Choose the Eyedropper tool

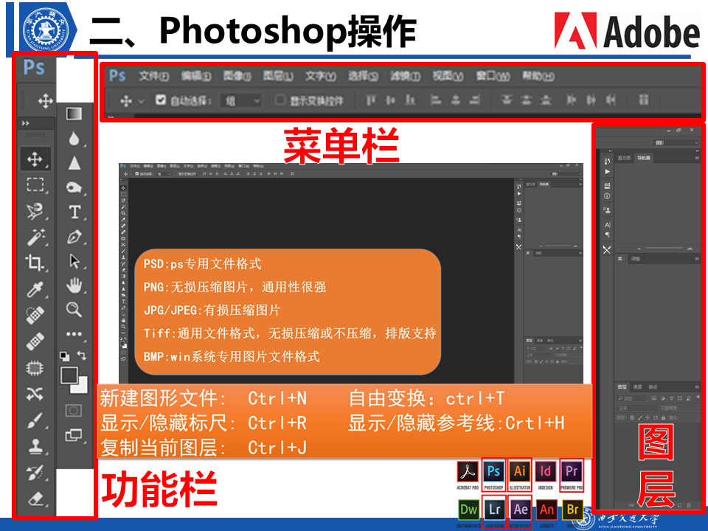click(x=35, y=289)
